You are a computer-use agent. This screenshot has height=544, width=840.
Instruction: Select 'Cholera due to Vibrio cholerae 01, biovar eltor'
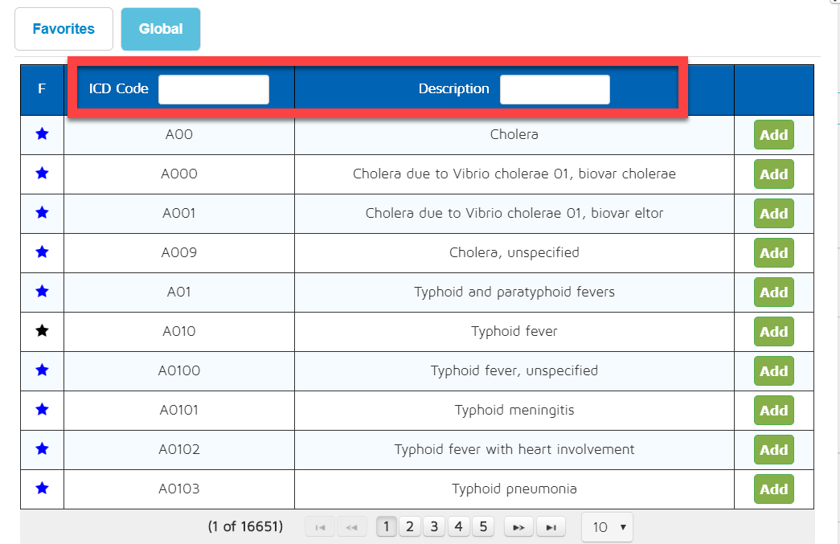514,213
